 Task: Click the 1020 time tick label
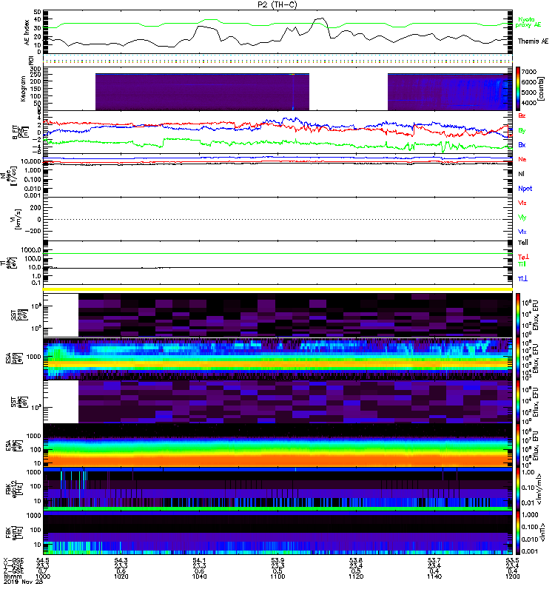121,576
